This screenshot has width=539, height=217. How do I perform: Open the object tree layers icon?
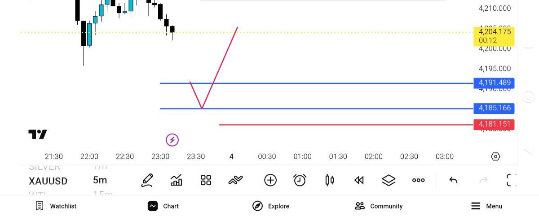coord(389,180)
